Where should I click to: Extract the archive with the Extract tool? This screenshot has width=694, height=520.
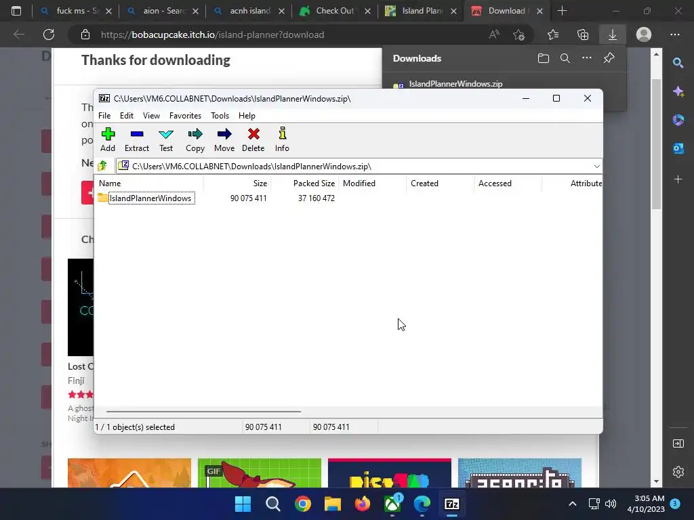point(137,139)
